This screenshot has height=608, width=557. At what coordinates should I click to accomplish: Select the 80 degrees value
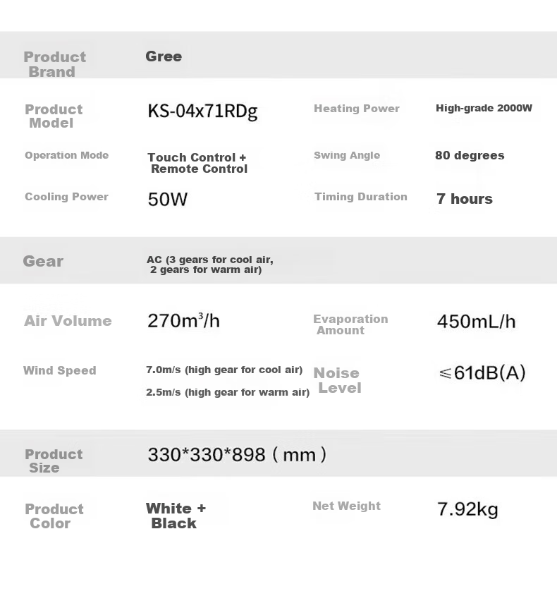(x=470, y=155)
